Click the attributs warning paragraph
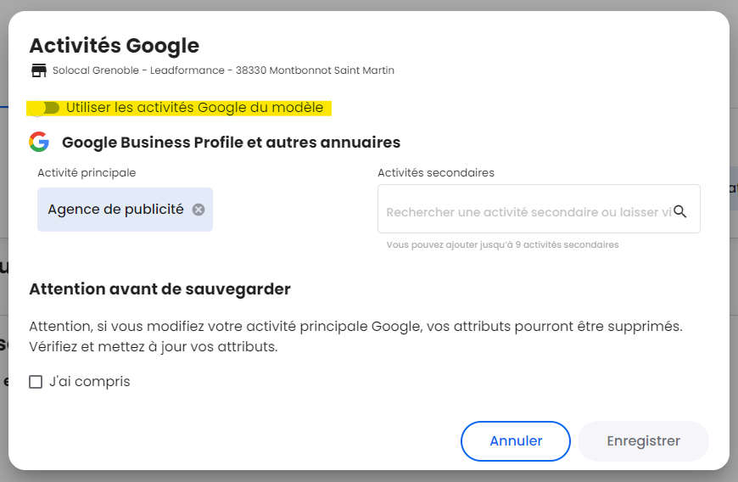 (x=355, y=336)
